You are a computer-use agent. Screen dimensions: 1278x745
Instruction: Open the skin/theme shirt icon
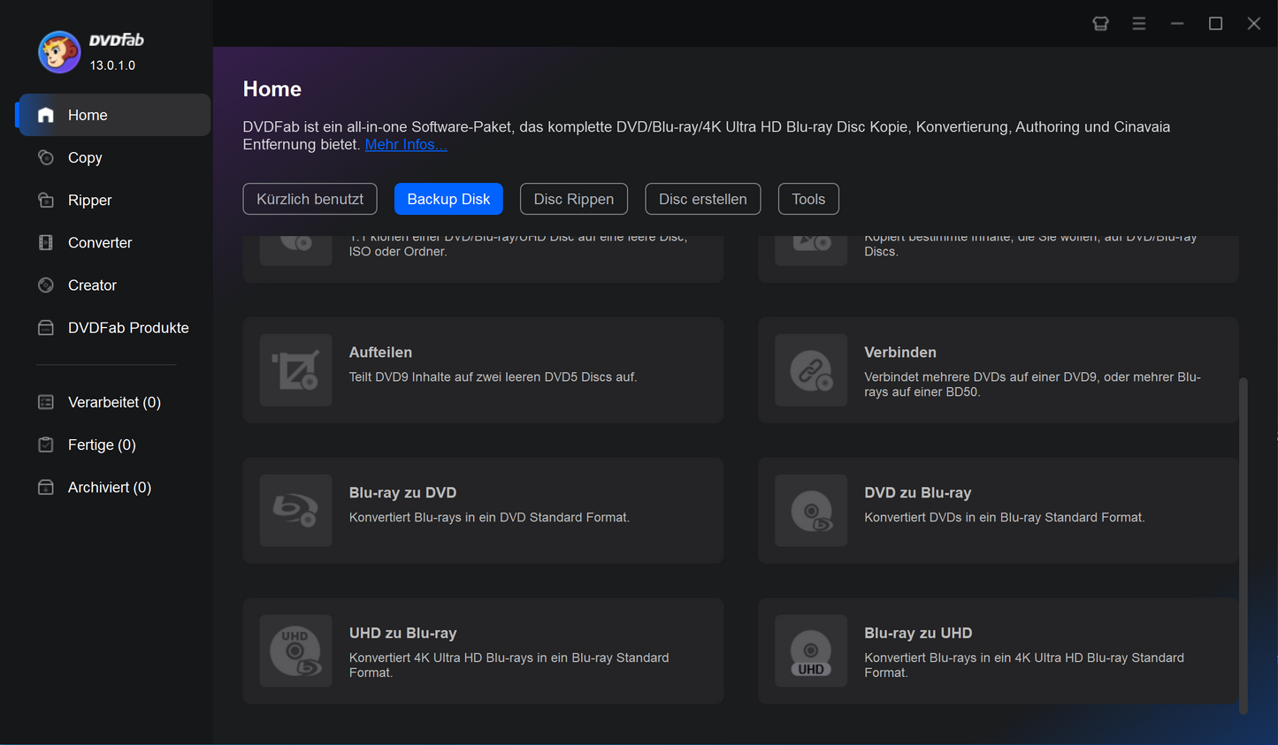tap(1100, 24)
